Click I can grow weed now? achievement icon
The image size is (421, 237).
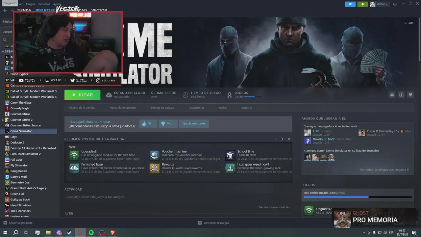tap(230, 168)
